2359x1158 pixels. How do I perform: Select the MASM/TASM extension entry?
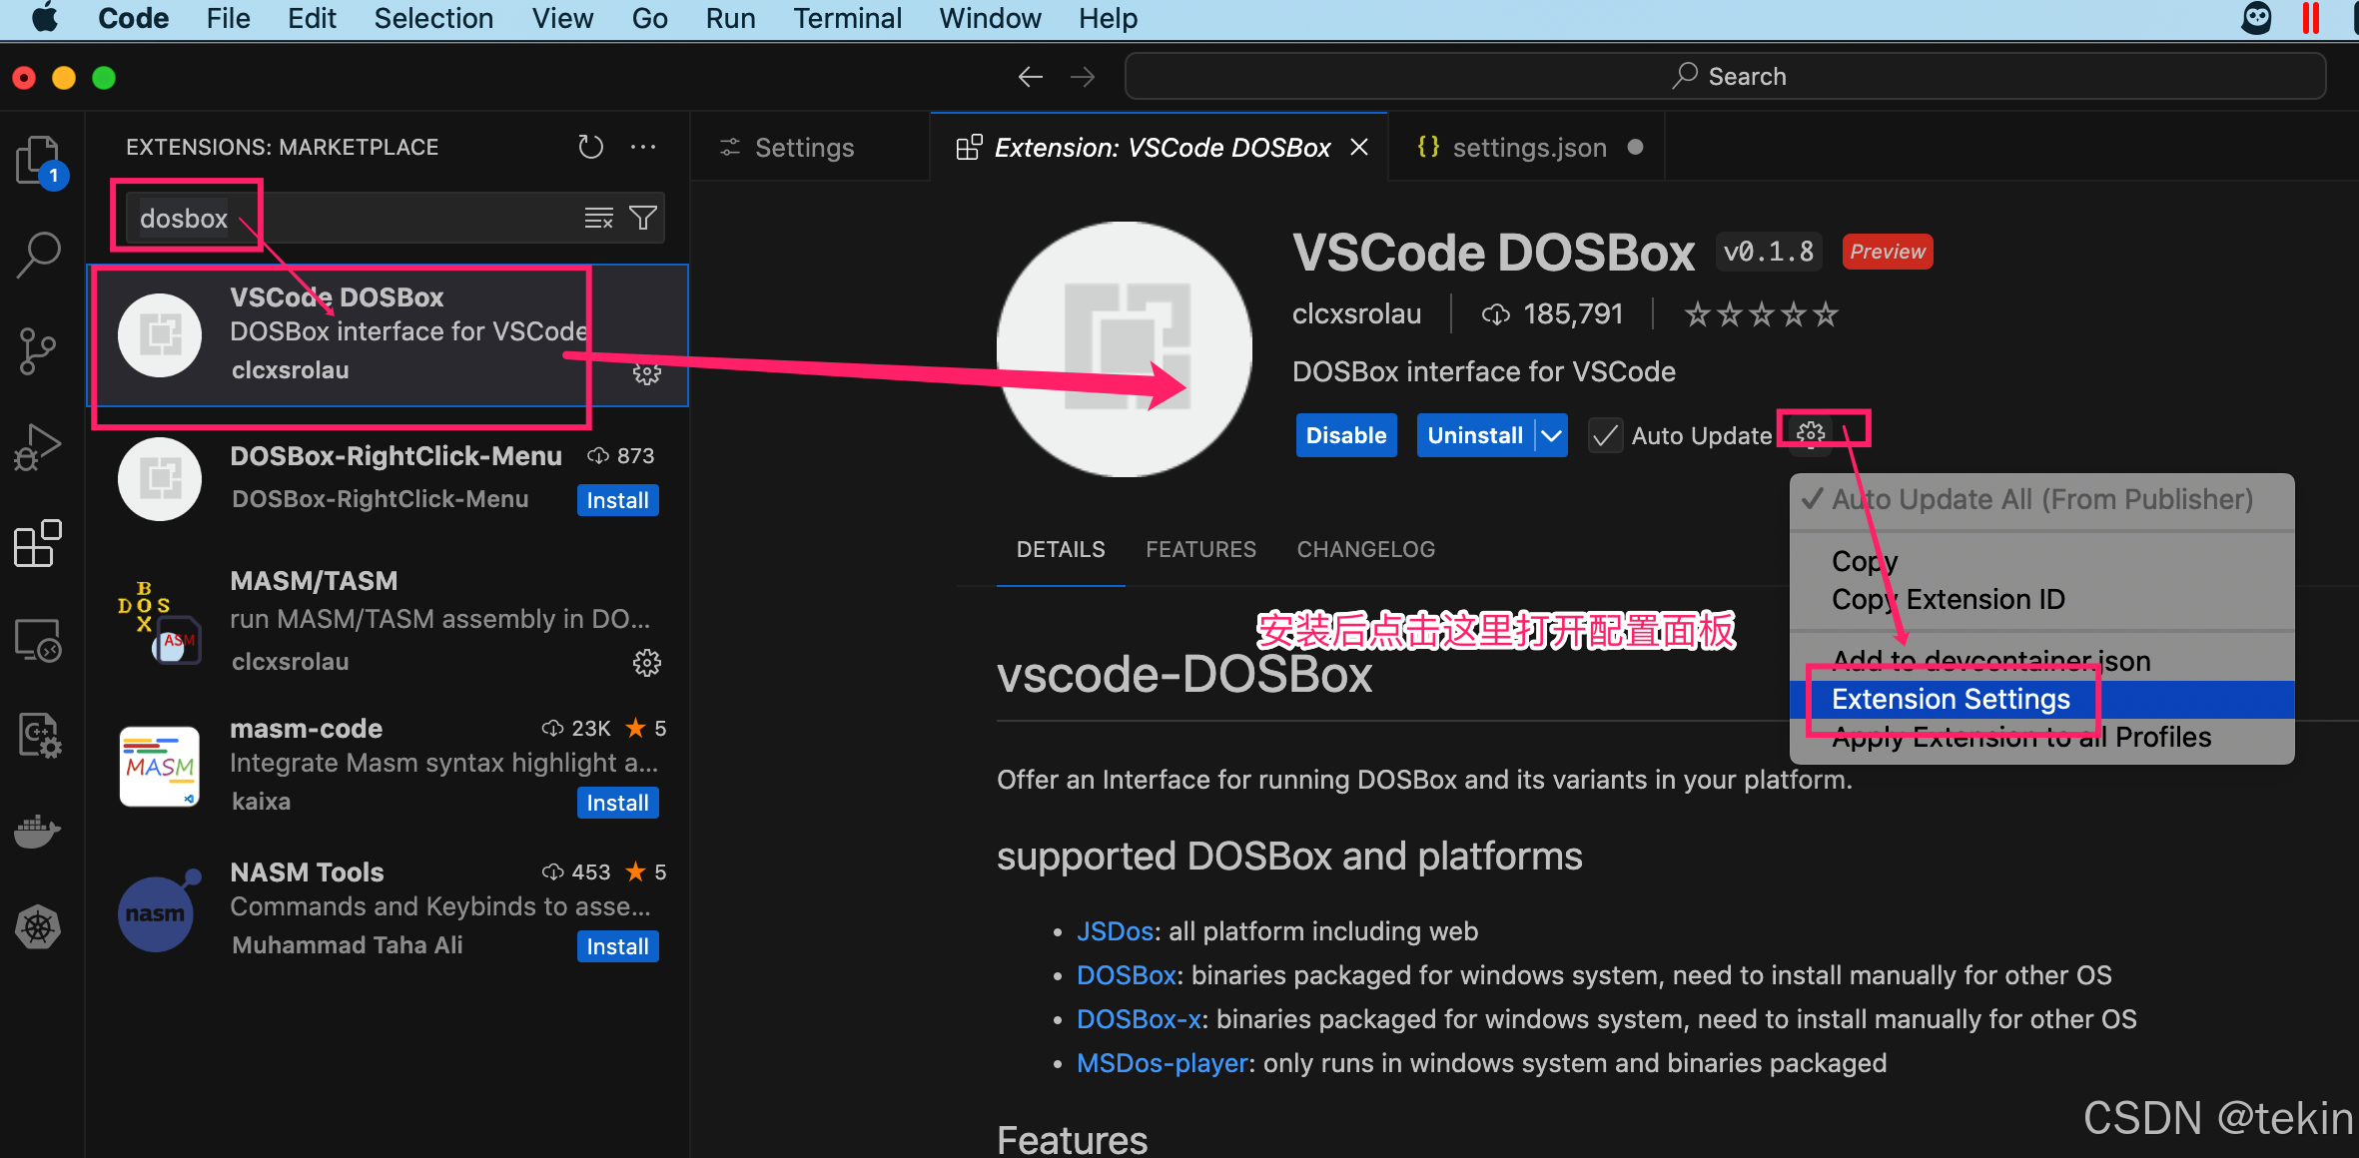(388, 621)
